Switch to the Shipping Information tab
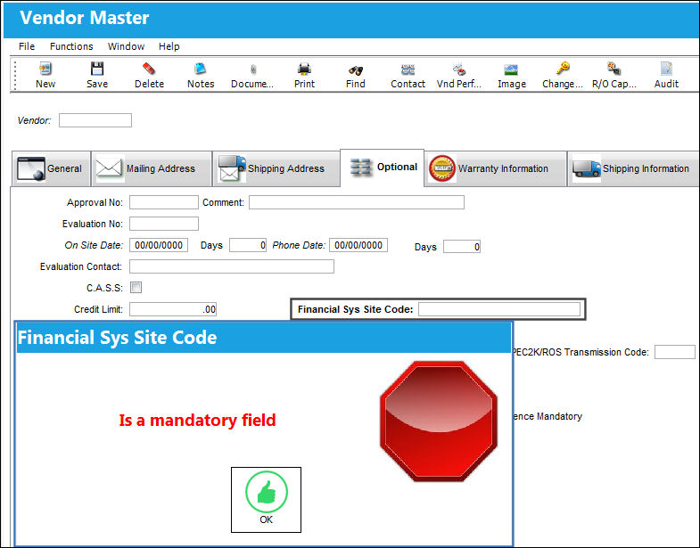 coord(633,168)
